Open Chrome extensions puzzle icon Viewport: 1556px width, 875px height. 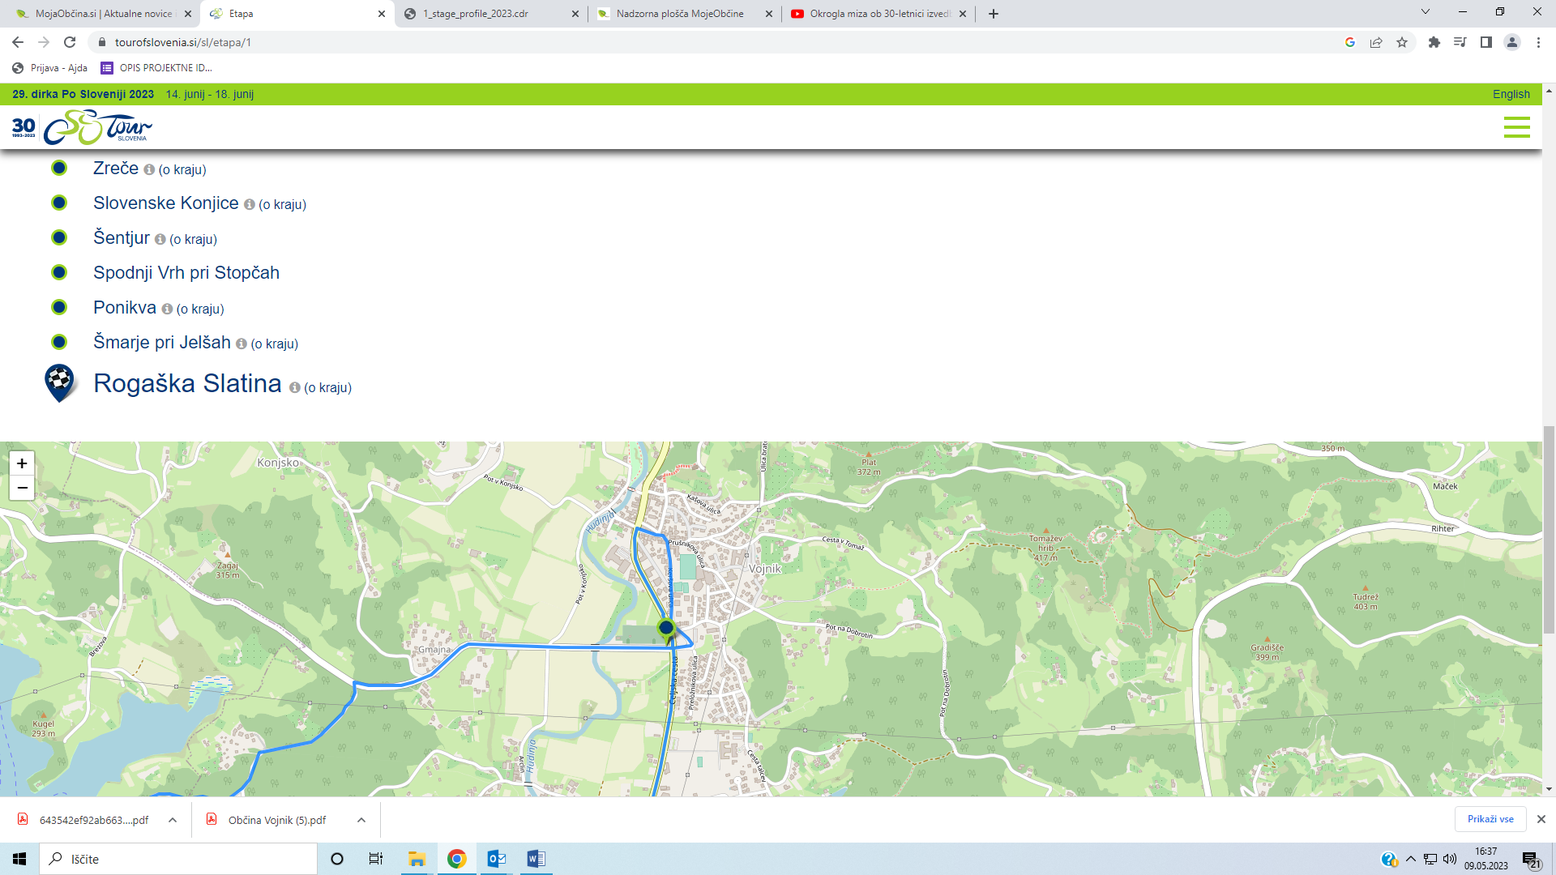pyautogui.click(x=1434, y=42)
